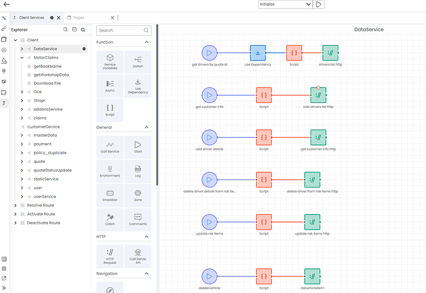Open the Initialize dropdown
The image size is (426, 293).
[285, 4]
